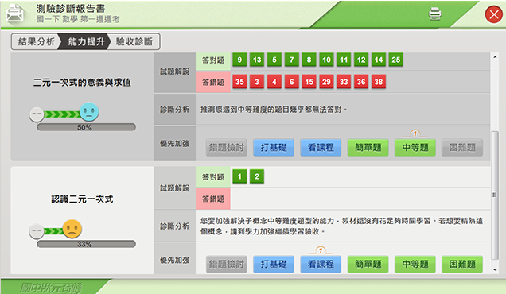Click 錯題檢討 in 二元一次式的意義與求值 row

click(x=227, y=148)
